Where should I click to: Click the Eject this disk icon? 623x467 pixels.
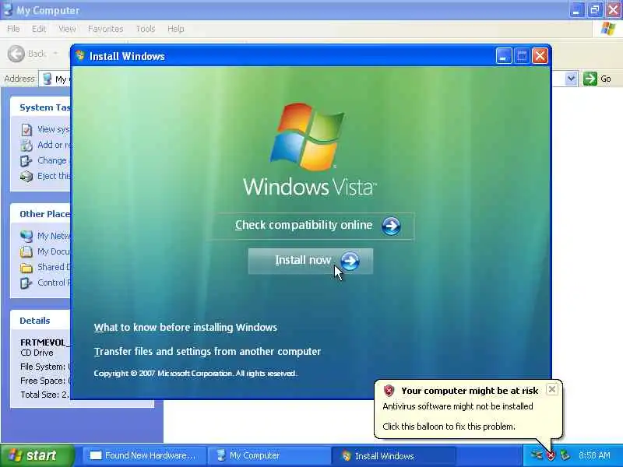[x=26, y=177]
